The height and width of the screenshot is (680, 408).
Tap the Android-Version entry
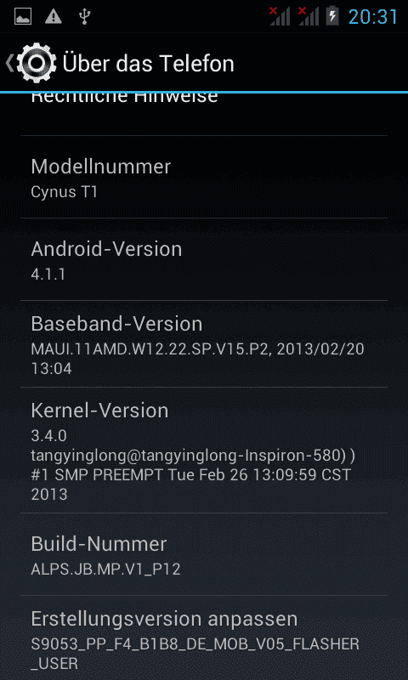point(204,259)
